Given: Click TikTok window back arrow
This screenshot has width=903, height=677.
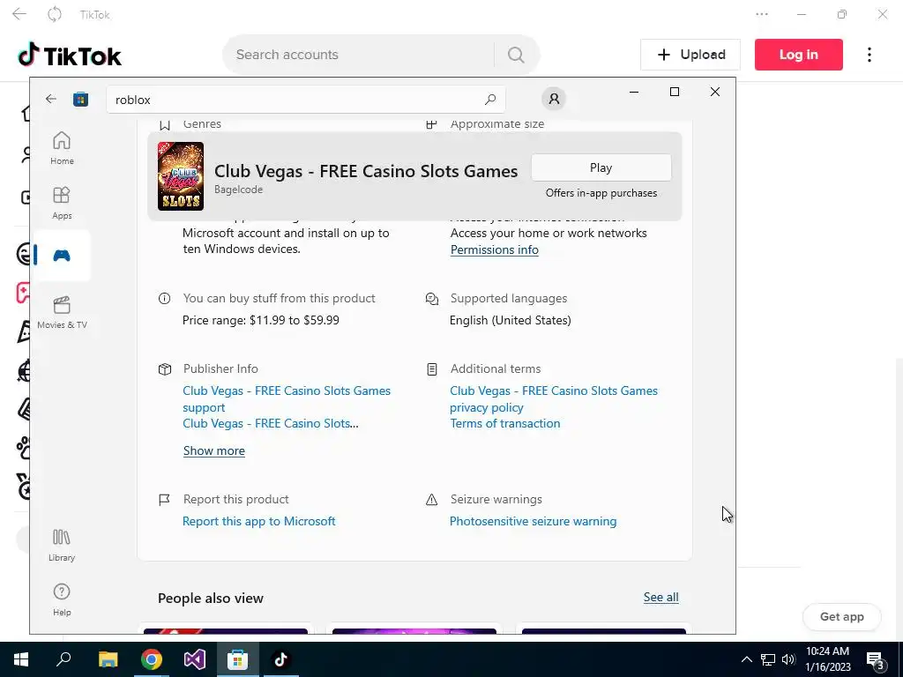Looking at the screenshot, I should [x=19, y=14].
